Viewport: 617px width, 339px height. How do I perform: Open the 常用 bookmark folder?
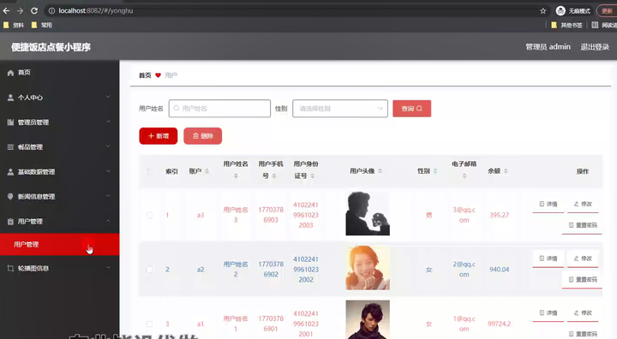click(x=42, y=25)
